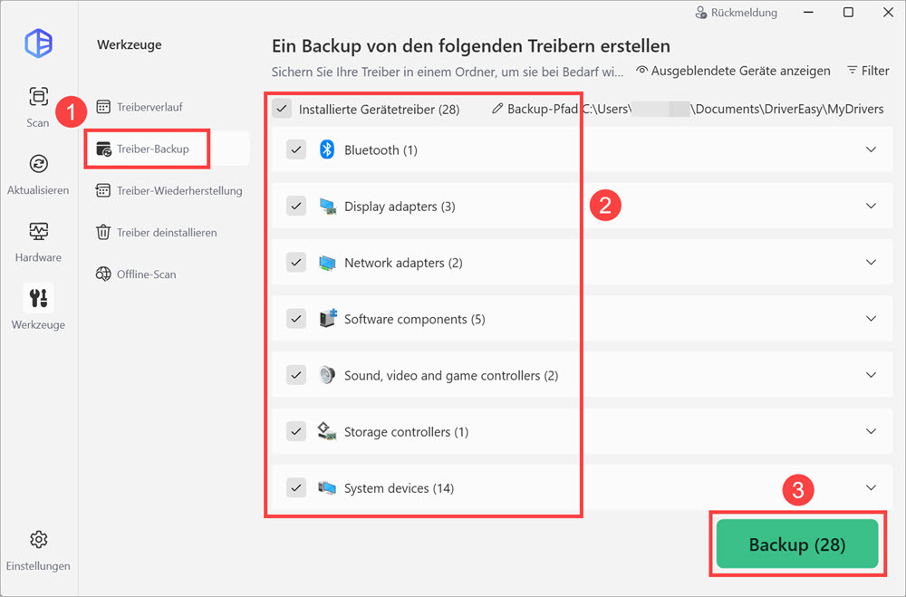Edit backup path via pencil icon
The height and width of the screenshot is (597, 906).
[496, 109]
